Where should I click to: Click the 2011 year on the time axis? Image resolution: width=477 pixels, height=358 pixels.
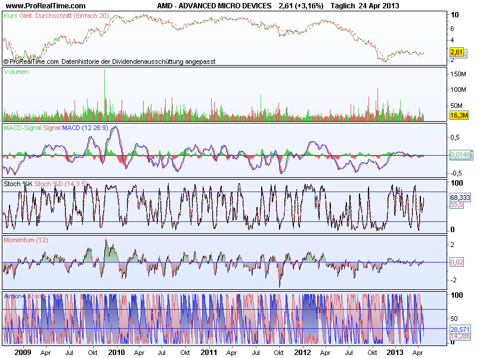(x=209, y=353)
